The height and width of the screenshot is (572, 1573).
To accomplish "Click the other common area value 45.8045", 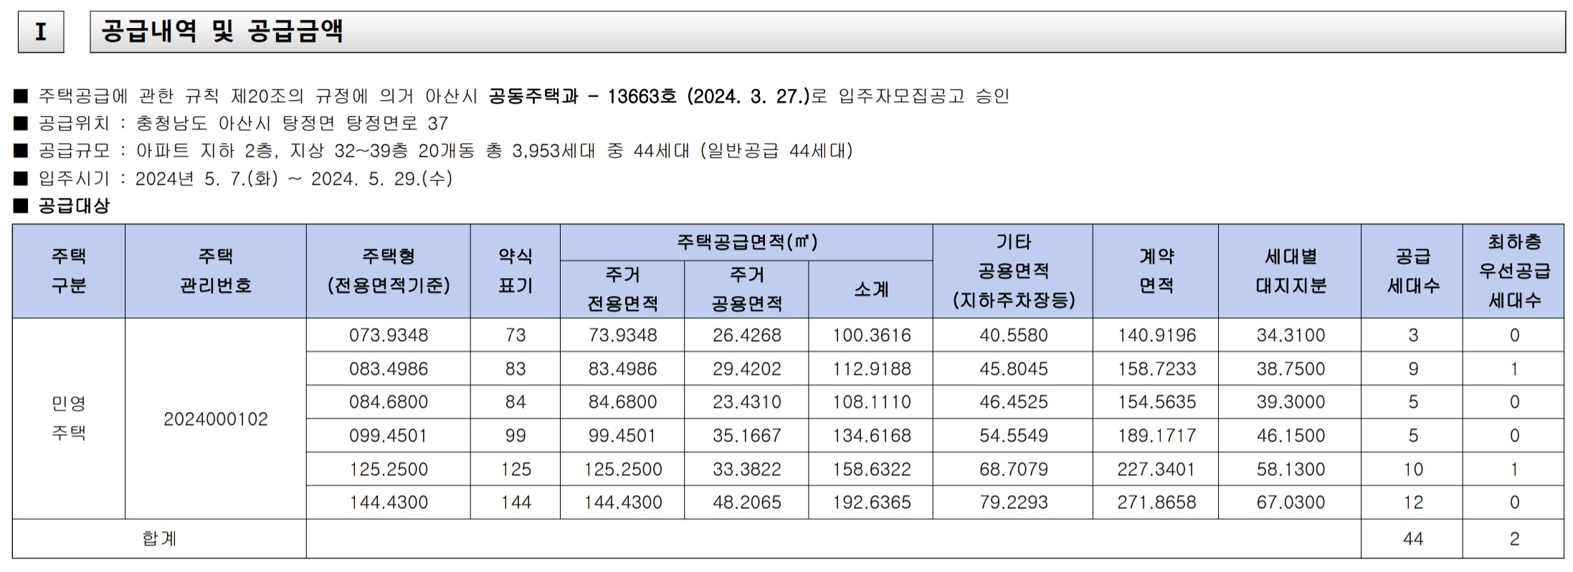I will [1013, 368].
